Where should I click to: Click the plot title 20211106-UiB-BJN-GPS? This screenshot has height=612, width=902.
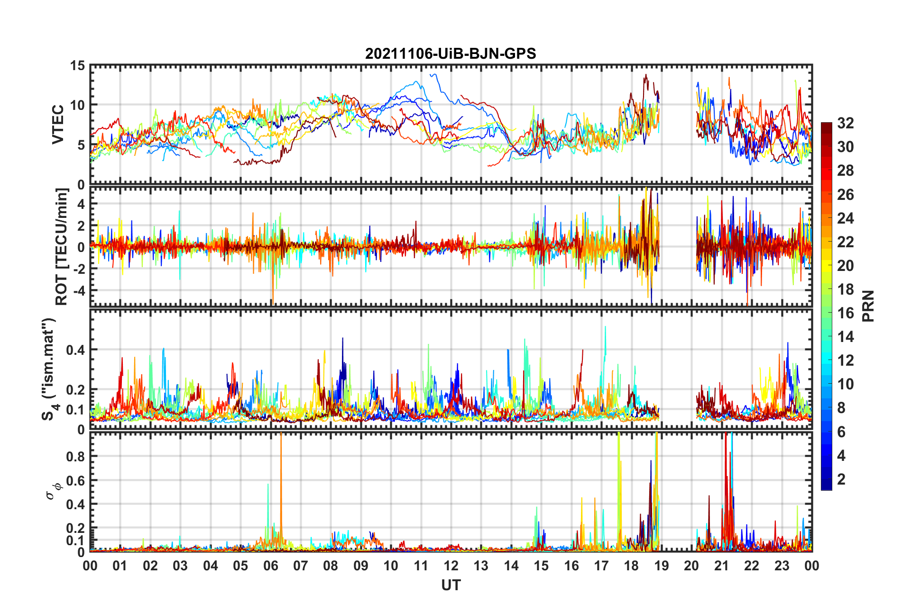coord(451,54)
